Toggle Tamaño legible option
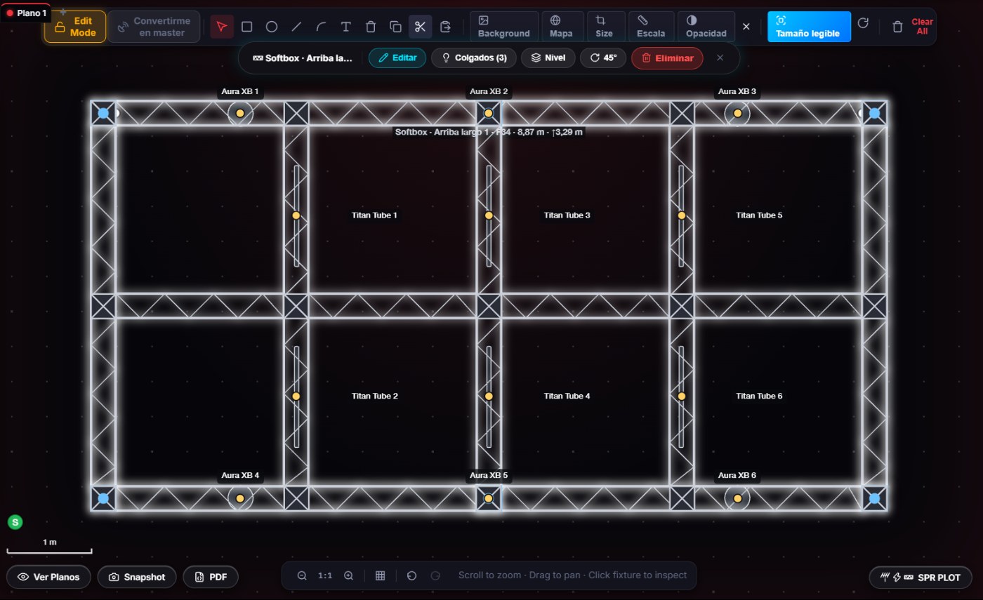983x600 pixels. click(809, 27)
